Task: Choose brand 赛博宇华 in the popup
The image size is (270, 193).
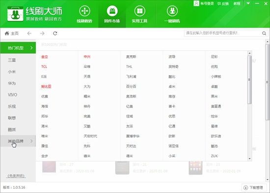Action: [x=133, y=136]
